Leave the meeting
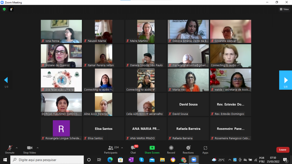 coord(283,150)
